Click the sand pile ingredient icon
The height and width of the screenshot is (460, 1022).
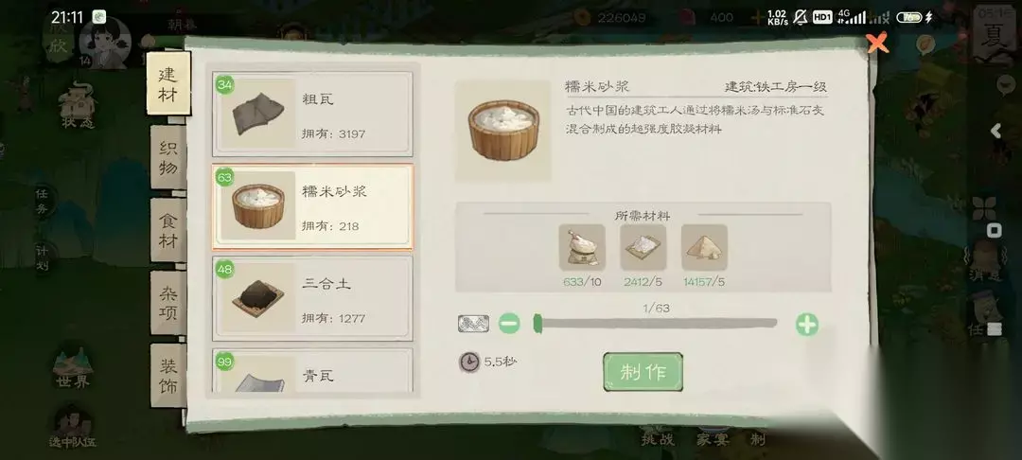[704, 248]
